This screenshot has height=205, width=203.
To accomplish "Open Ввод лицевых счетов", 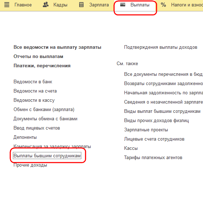I will coord(37,128).
